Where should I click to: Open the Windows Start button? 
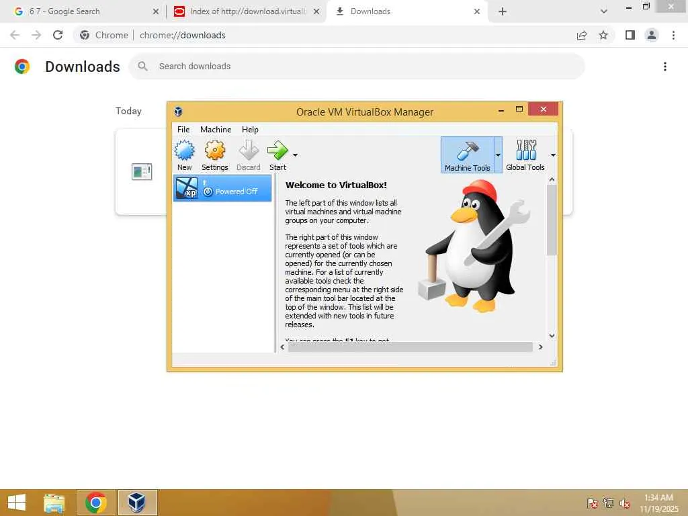[x=17, y=503]
